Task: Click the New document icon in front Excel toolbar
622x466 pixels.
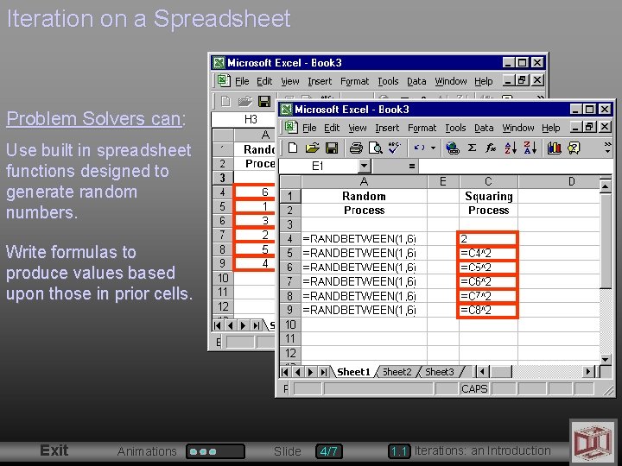Action: [293, 148]
